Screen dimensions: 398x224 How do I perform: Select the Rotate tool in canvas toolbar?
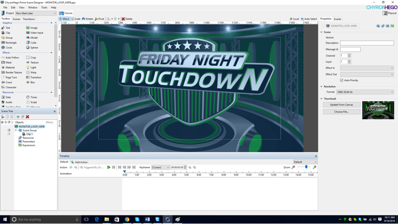click(x=88, y=19)
